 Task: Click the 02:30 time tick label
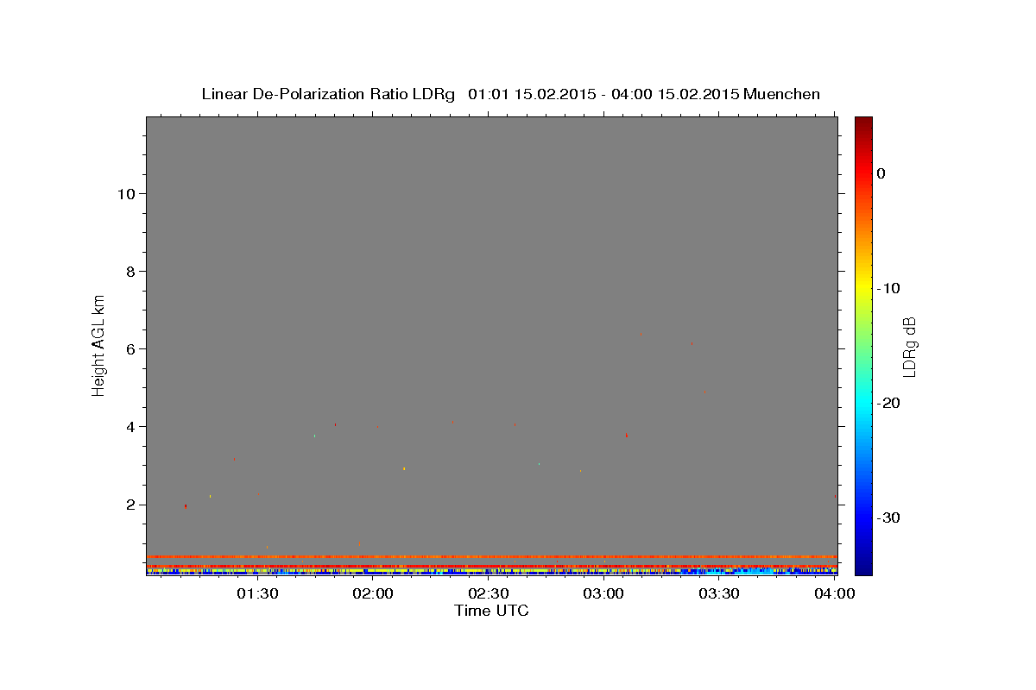(489, 593)
